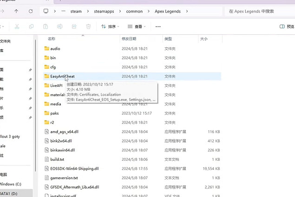Select amd_ags_x64.dll file icon

(46, 131)
